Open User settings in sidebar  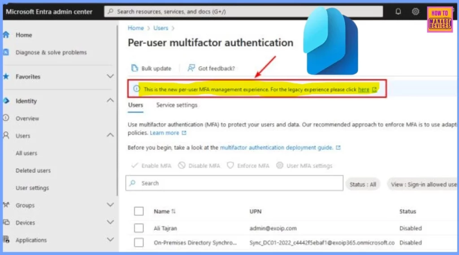coord(32,188)
